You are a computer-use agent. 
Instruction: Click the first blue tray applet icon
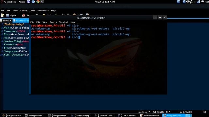(x=178, y=2)
